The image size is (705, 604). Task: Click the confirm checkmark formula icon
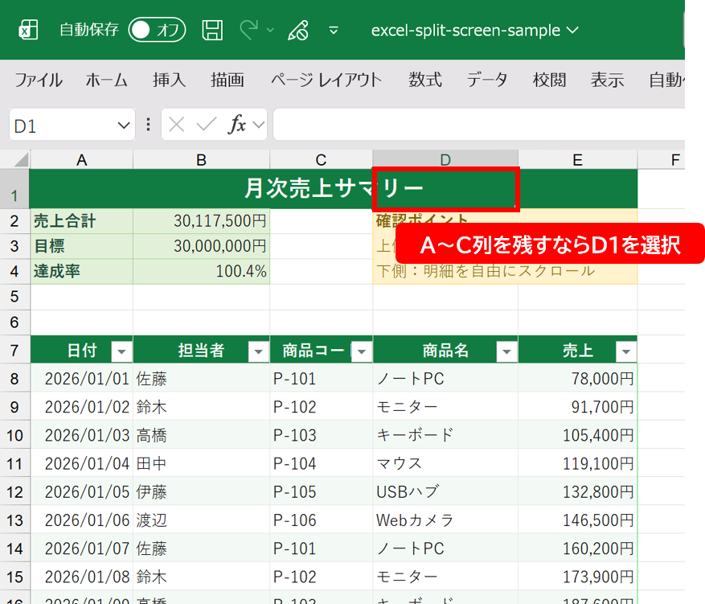coord(207,125)
